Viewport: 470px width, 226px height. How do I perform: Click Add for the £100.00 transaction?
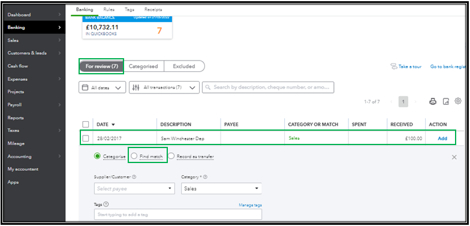pos(442,138)
